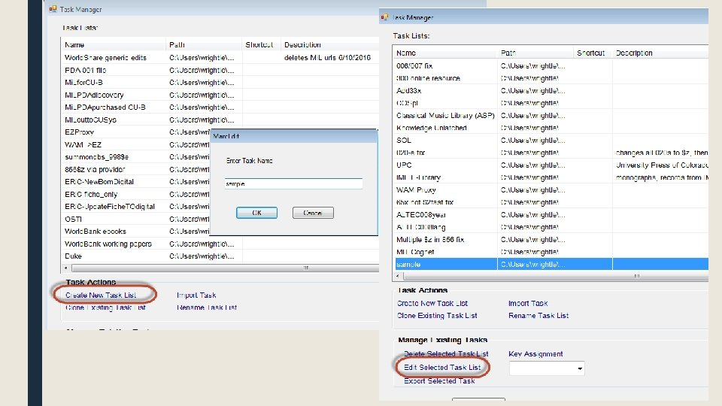Select the 'SOL' task row
Image resolution: width=722 pixels, height=406 pixels.
551,141
